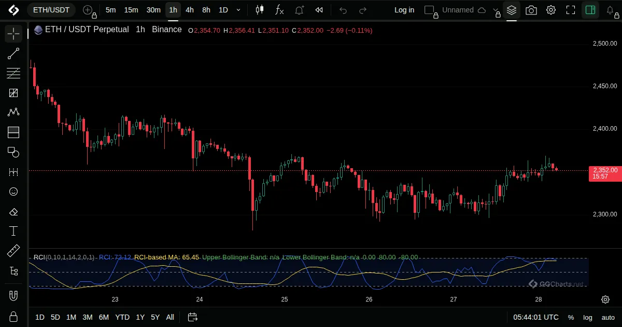Set date range to 5D
Viewport: 622px width, 327px height.
coord(55,317)
